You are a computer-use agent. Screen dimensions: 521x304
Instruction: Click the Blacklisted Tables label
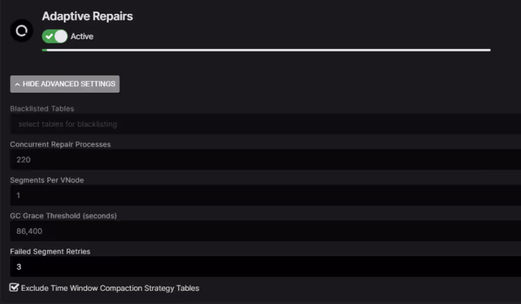click(x=42, y=109)
